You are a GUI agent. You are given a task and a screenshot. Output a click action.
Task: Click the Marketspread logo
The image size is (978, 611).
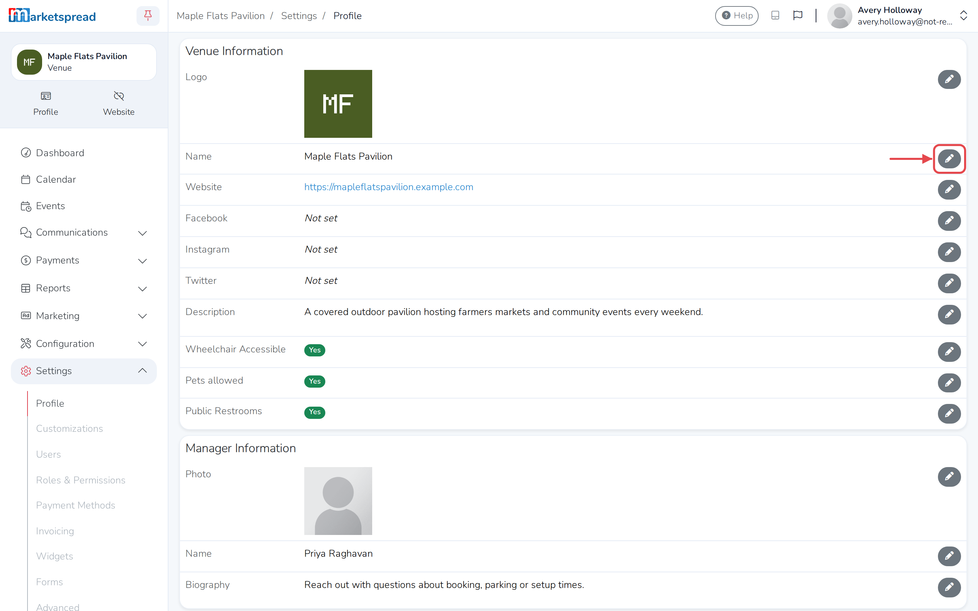52,16
